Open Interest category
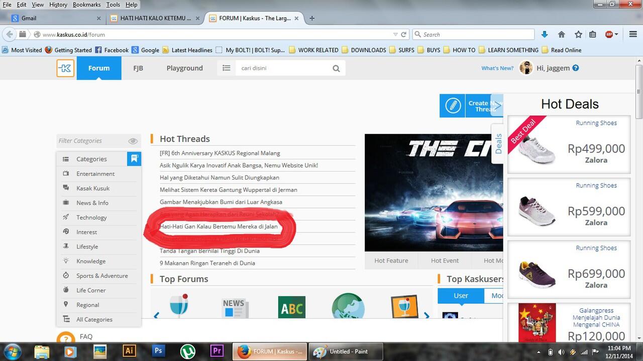The width and height of the screenshot is (643, 361). 86,232
